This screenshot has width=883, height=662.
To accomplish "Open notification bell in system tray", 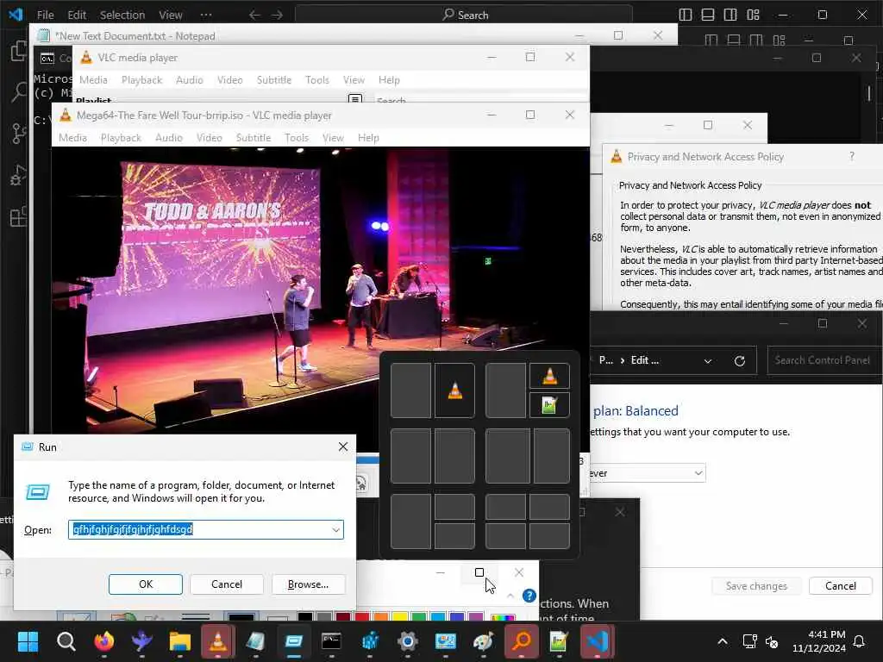I will click(x=860, y=641).
